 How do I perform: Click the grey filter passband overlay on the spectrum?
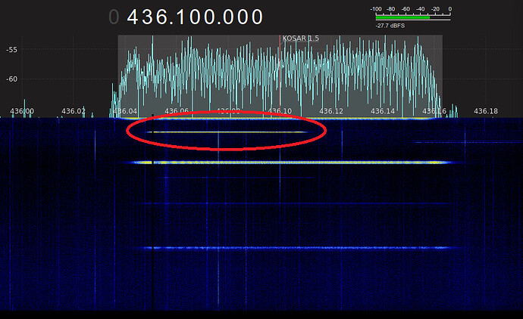click(280, 76)
